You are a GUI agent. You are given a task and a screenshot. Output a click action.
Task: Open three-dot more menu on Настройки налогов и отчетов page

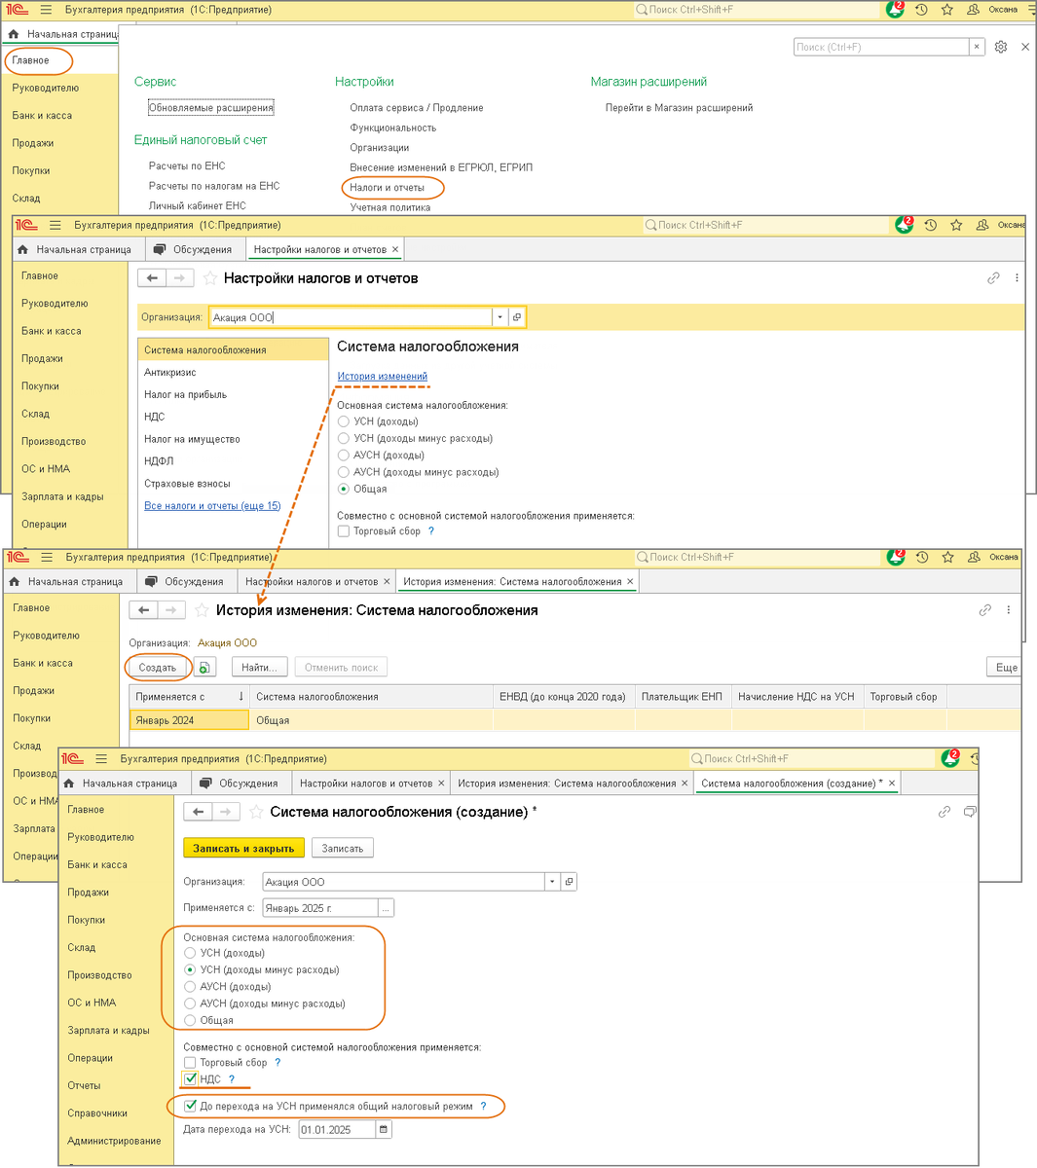(1017, 278)
